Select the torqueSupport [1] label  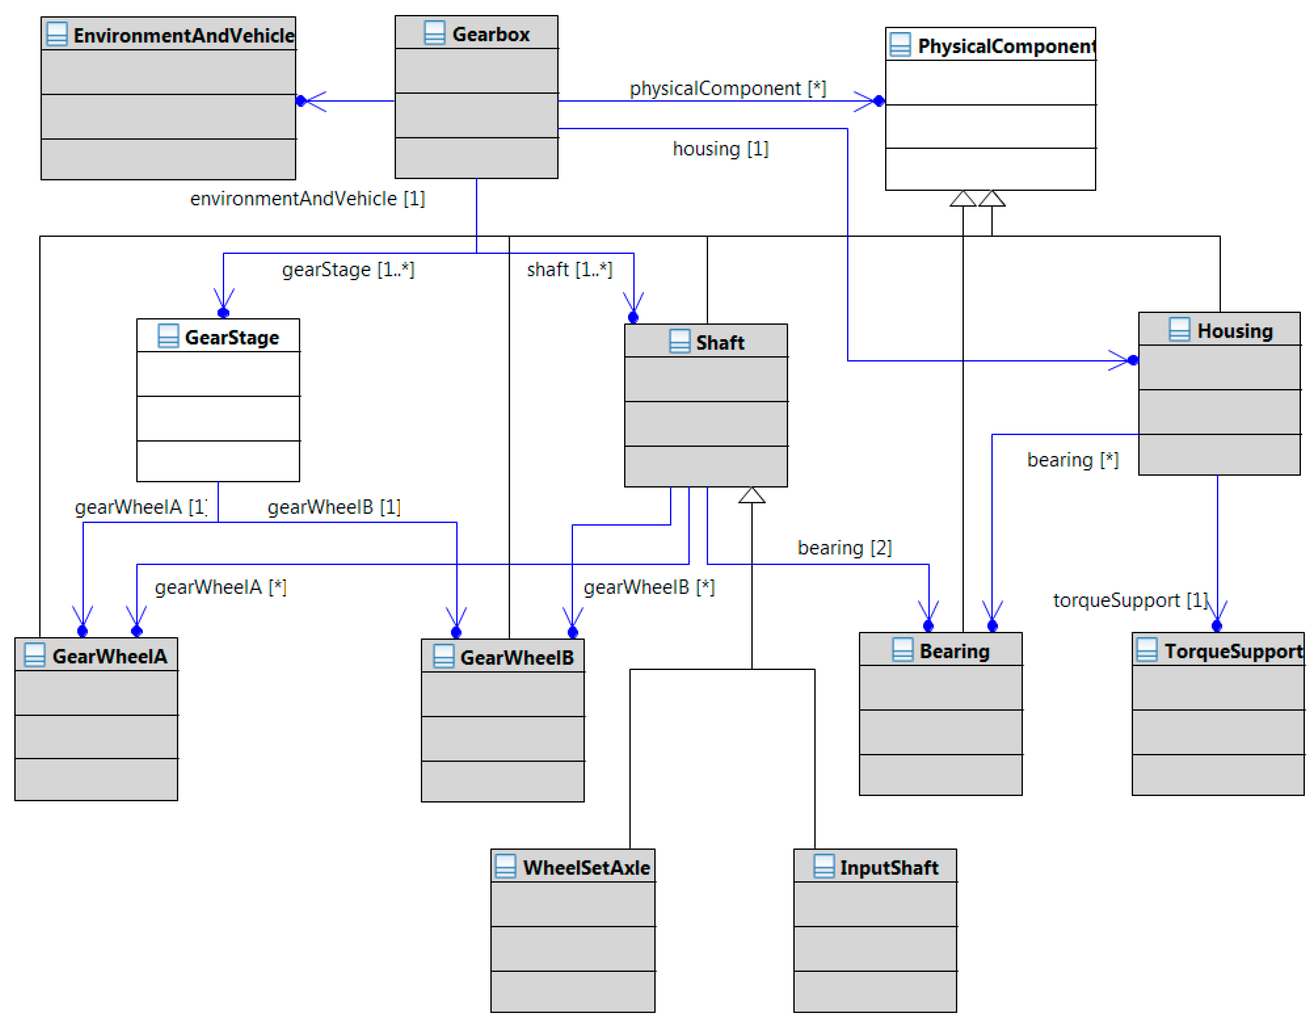(1130, 600)
